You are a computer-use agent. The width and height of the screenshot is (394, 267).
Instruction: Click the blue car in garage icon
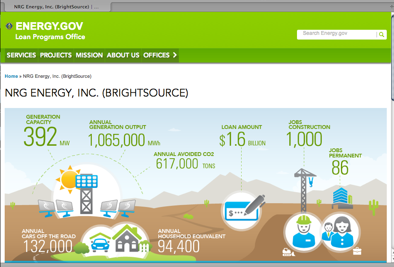click(x=100, y=243)
